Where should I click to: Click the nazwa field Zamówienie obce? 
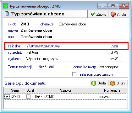73,30
